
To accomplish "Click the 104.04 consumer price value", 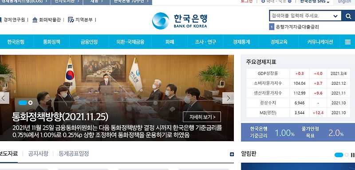I will [300, 83].
